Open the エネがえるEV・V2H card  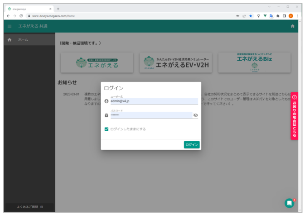pos(176,63)
